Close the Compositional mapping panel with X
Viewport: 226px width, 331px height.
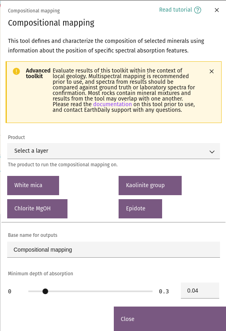pos(217,10)
